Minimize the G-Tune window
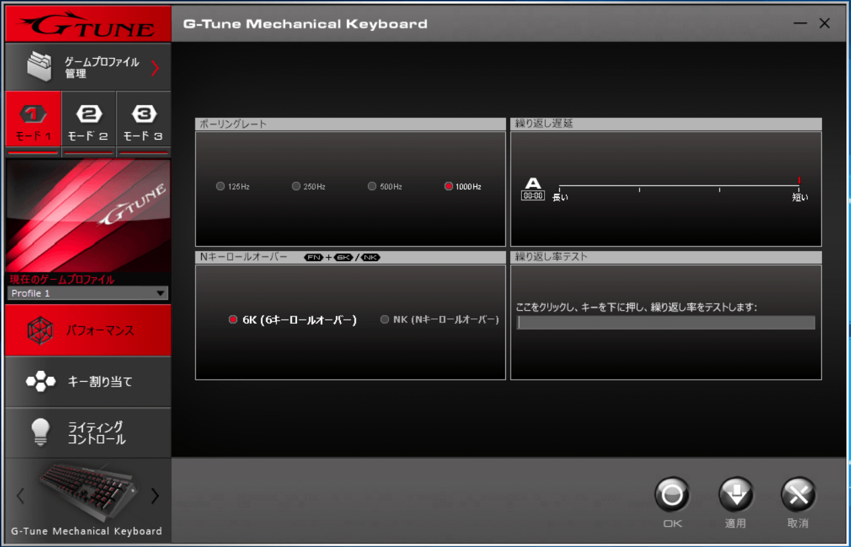 [800, 24]
